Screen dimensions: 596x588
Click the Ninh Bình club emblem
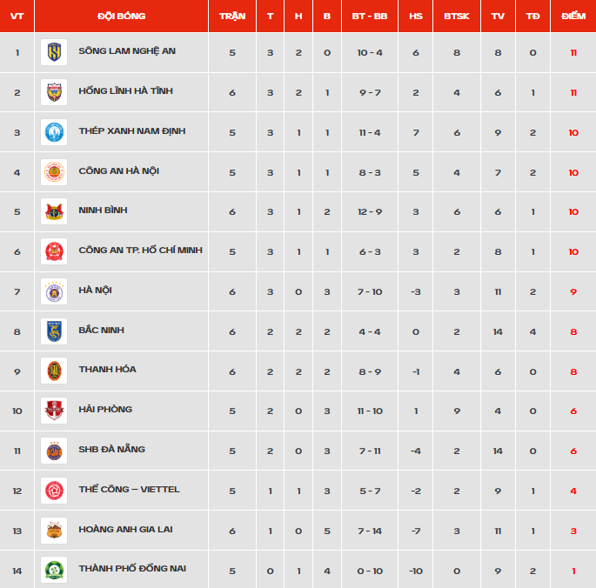[54, 211]
